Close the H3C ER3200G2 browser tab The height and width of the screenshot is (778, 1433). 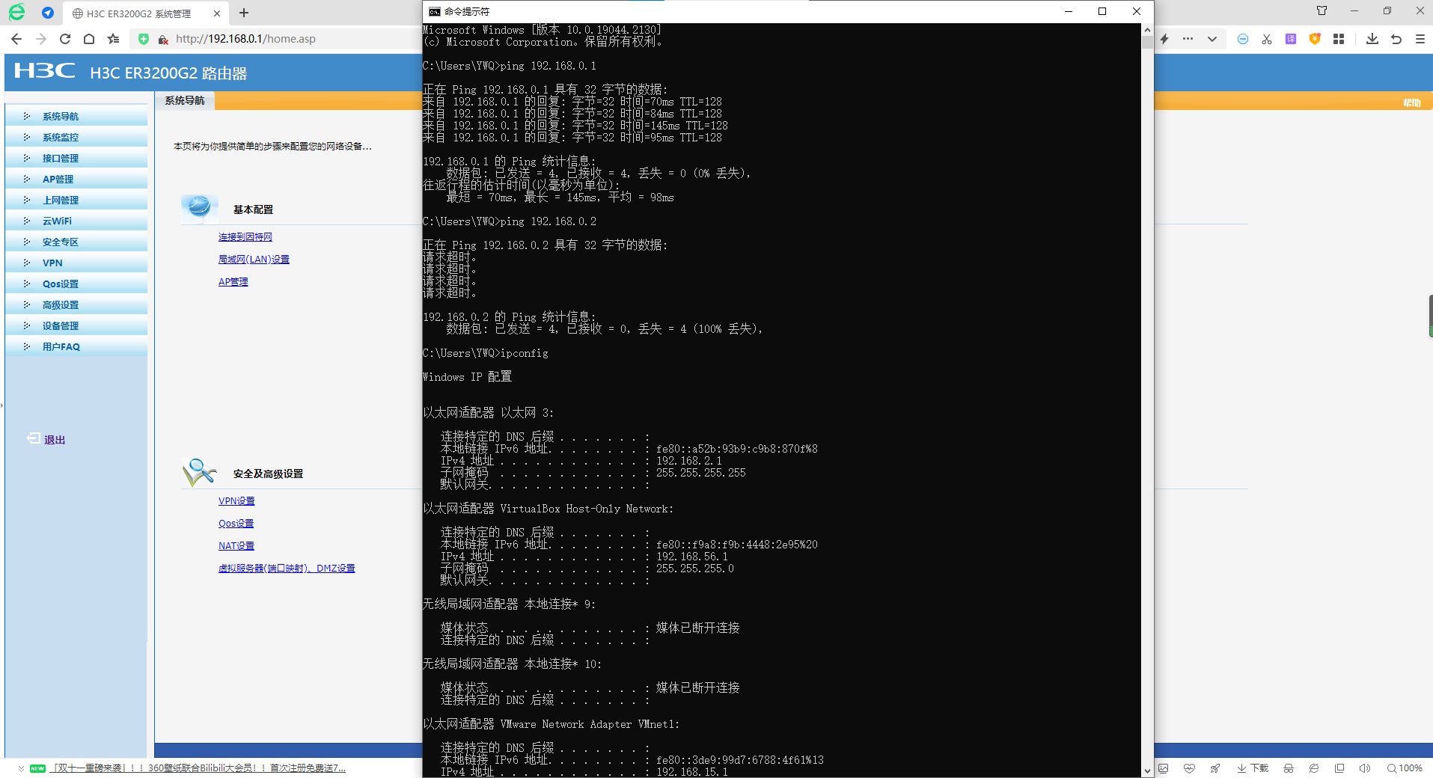(x=216, y=13)
